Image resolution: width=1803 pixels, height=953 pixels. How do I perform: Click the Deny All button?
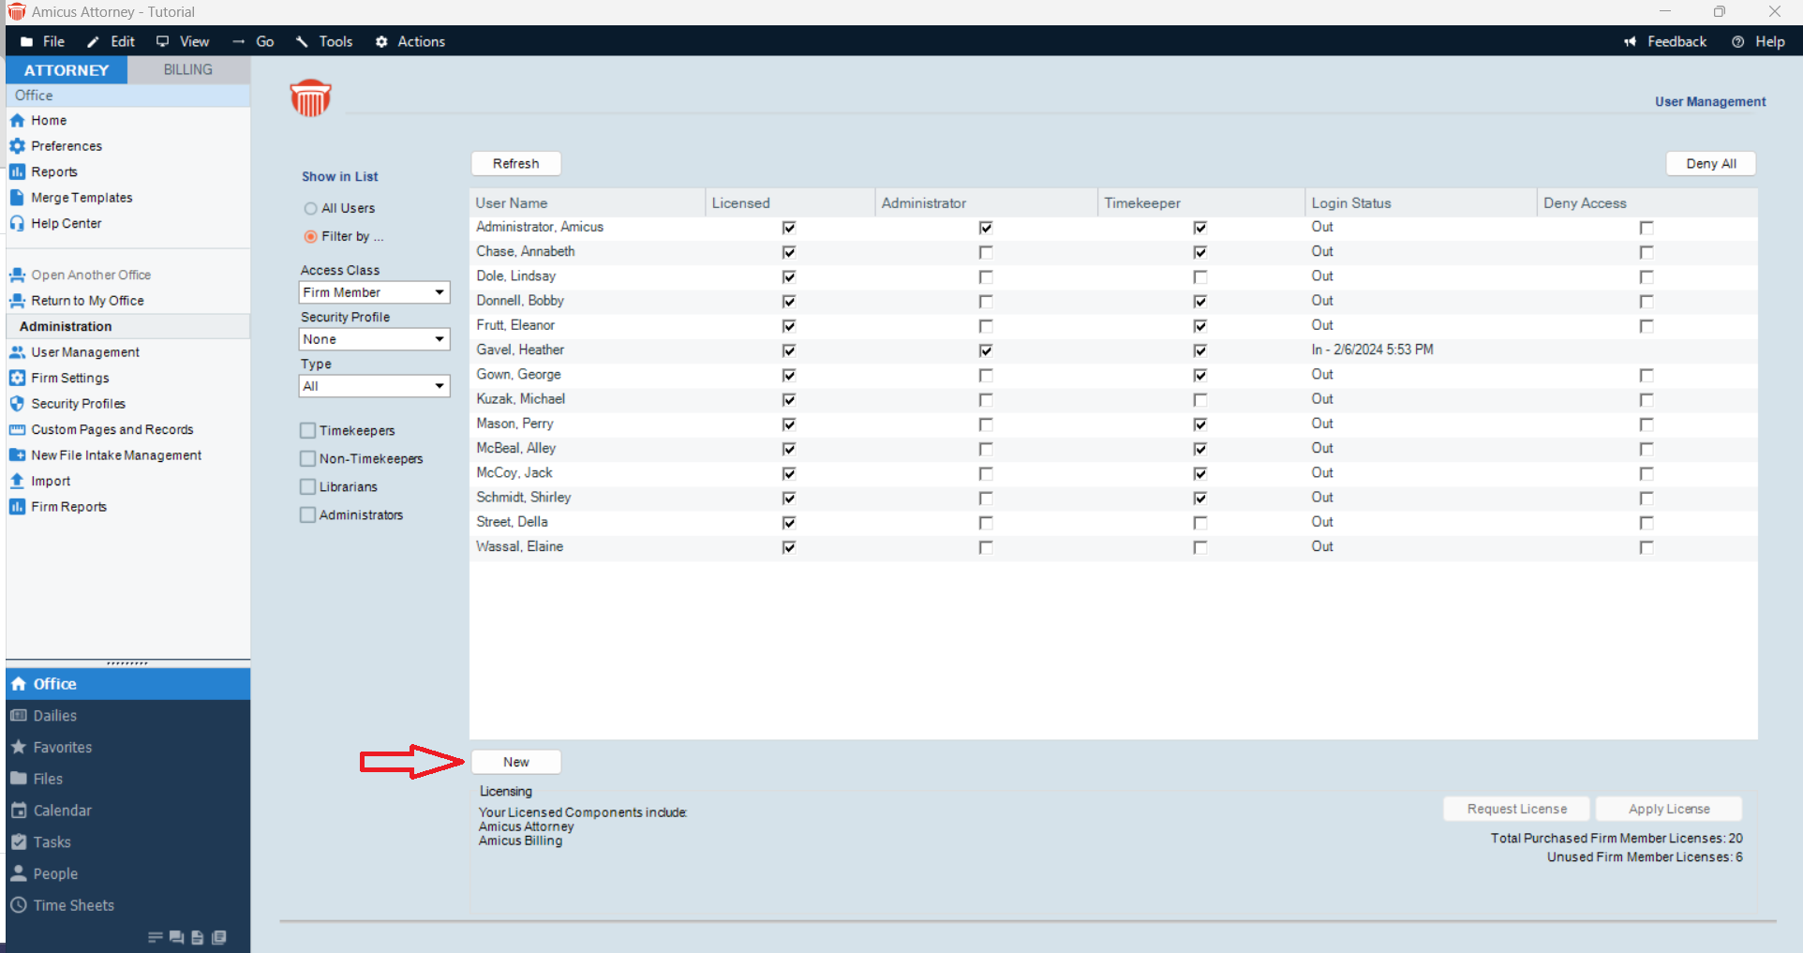pos(1711,164)
